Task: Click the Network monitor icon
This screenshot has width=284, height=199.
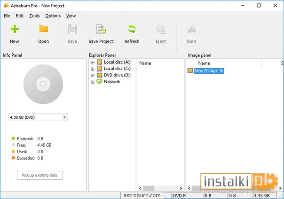Action: 99,82
